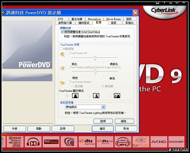Click the swirl wave logo beside Direct 24/96
This screenshot has width=190, height=153.
pos(69,142)
